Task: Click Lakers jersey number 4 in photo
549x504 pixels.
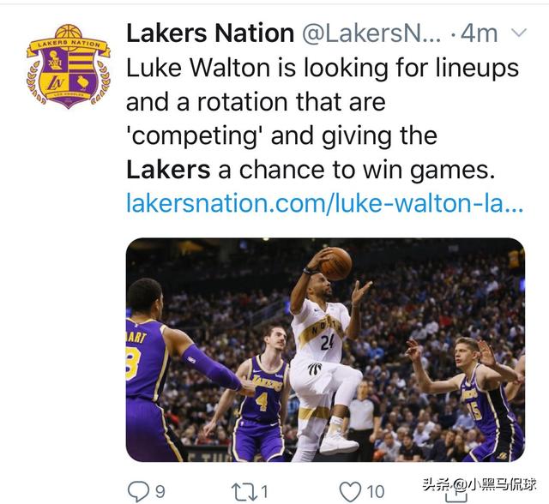Action: tap(261, 401)
